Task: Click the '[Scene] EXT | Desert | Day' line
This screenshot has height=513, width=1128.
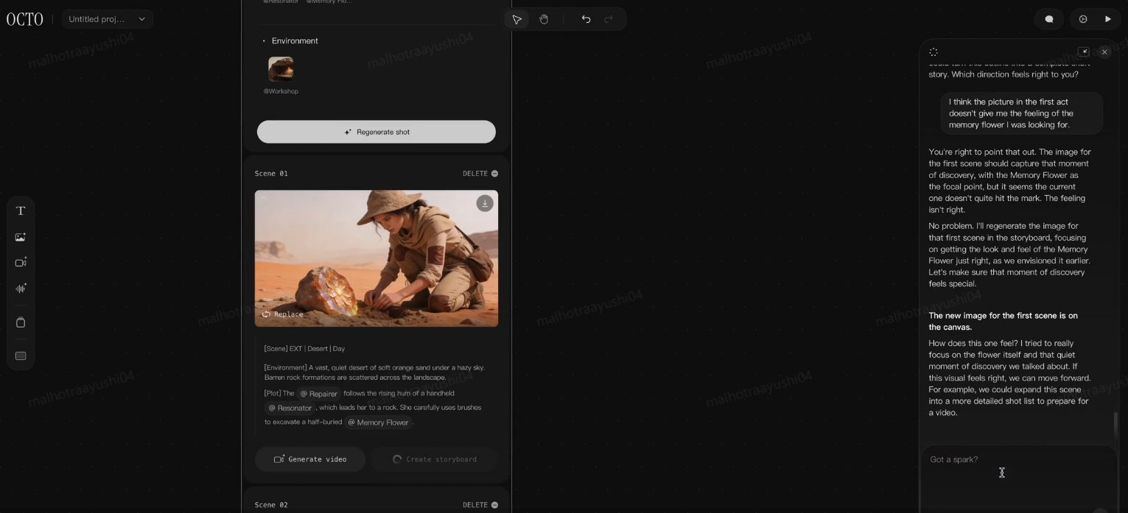Action: tap(304, 349)
